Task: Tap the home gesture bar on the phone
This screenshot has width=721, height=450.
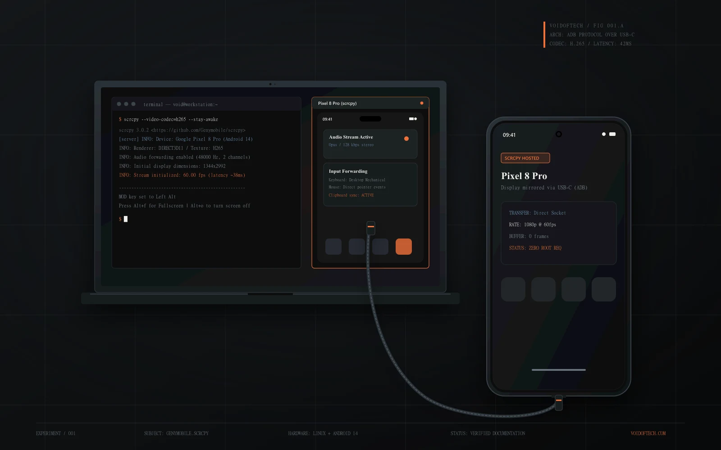Action: point(559,370)
